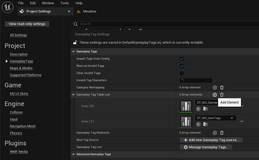
Task: Click the lock icon beside the writable notice
Action: tap(75, 43)
